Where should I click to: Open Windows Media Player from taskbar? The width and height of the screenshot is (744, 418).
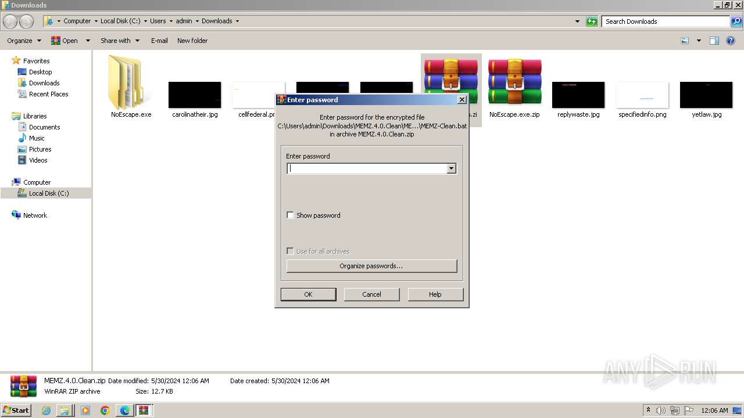pos(85,410)
